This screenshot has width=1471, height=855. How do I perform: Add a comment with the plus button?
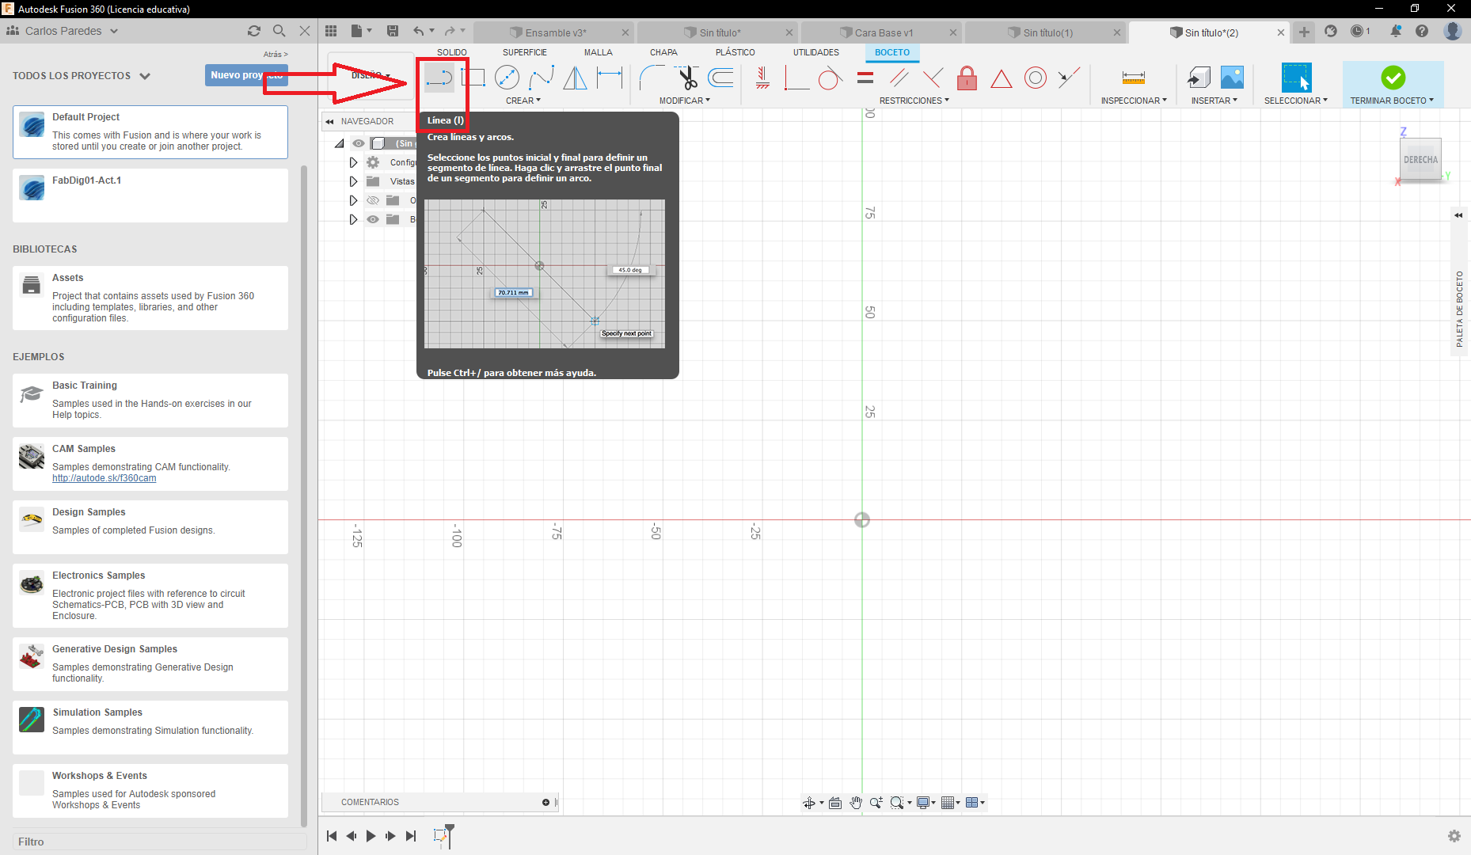click(x=545, y=803)
